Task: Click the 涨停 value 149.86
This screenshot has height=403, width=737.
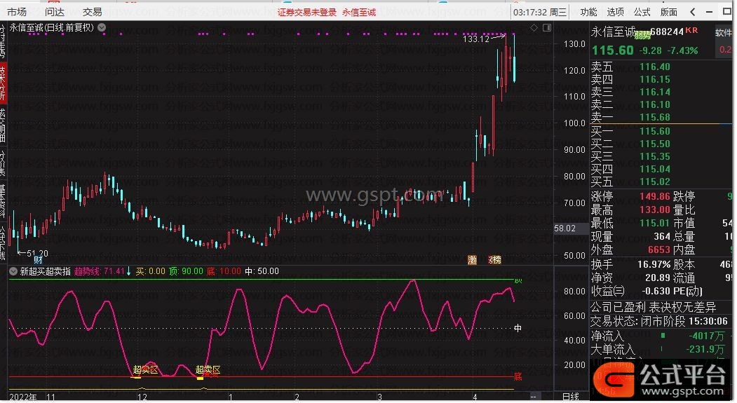Action: [x=655, y=196]
